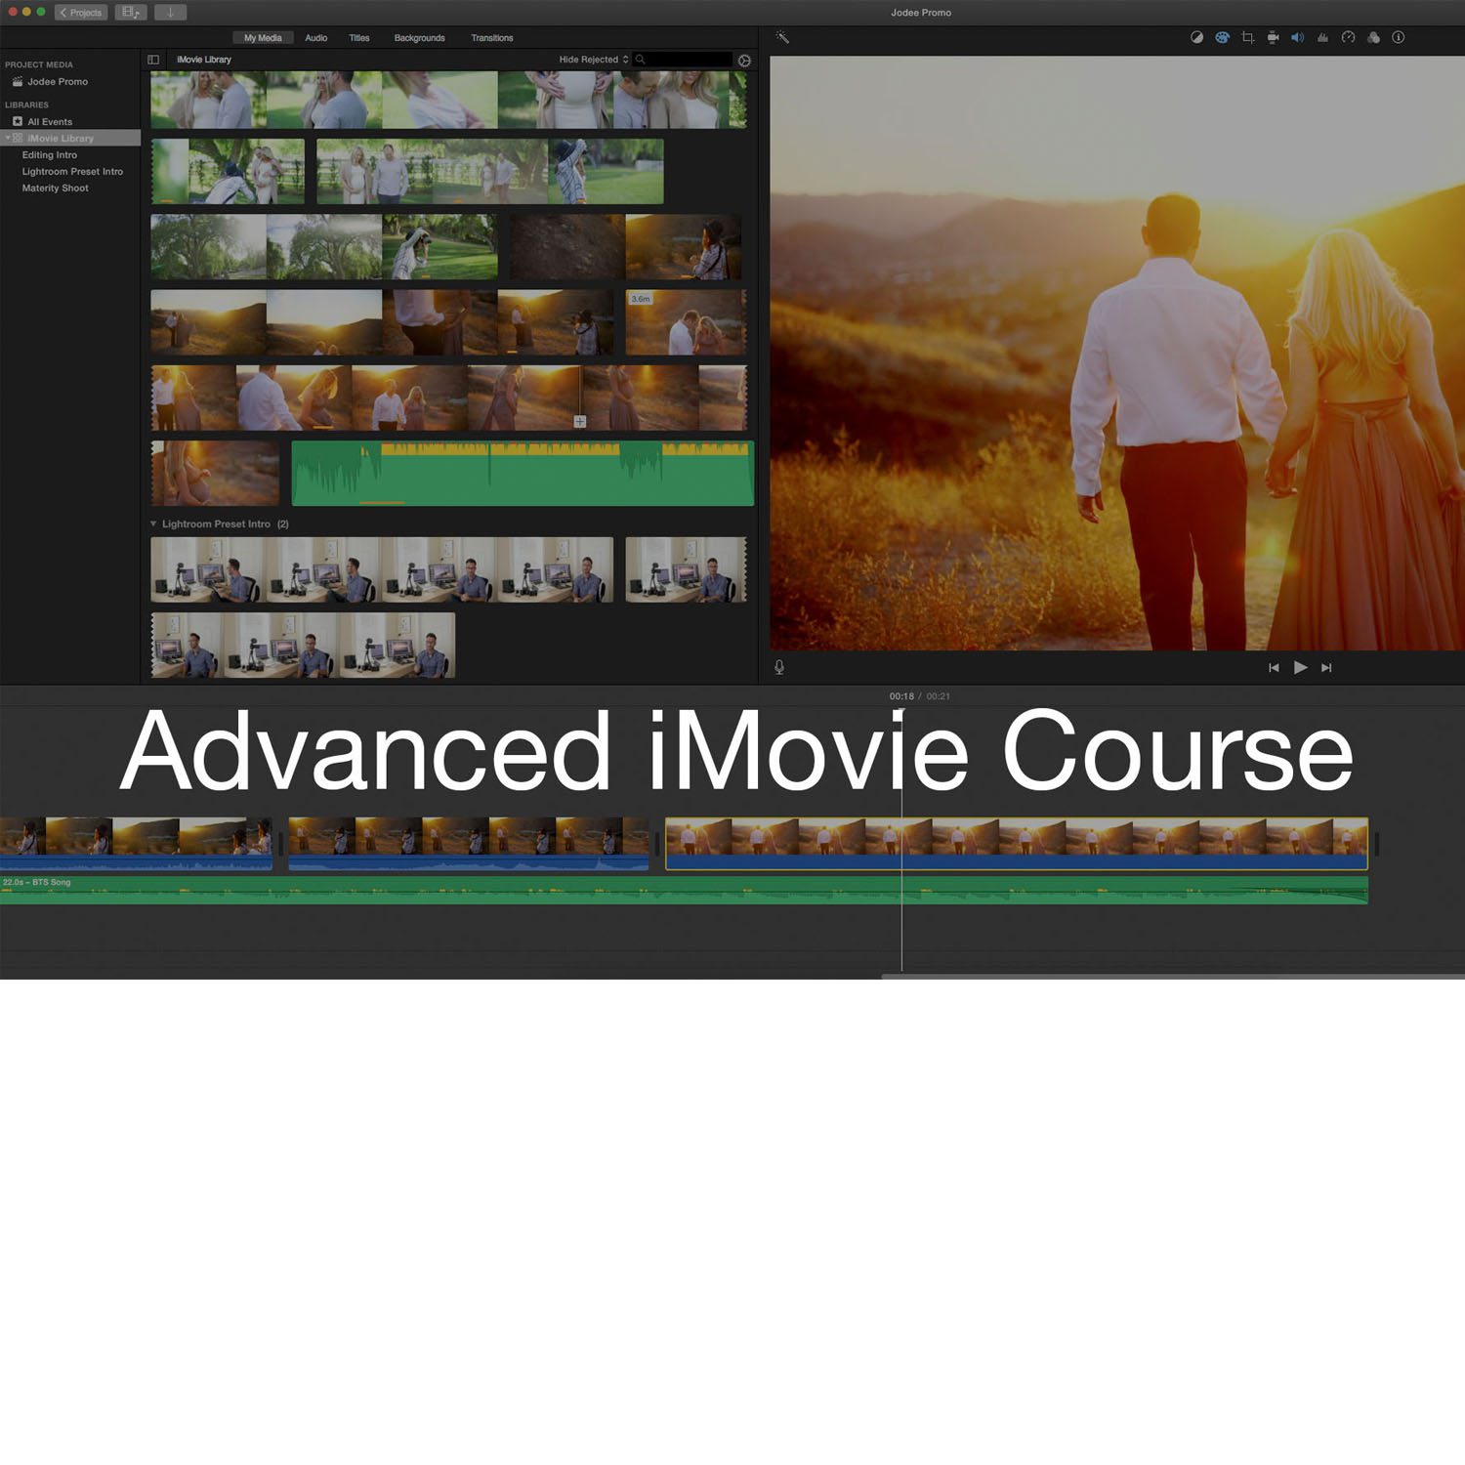Click the 00:18 / 00:21 timecode
This screenshot has height=1465, width=1465.
(x=919, y=696)
